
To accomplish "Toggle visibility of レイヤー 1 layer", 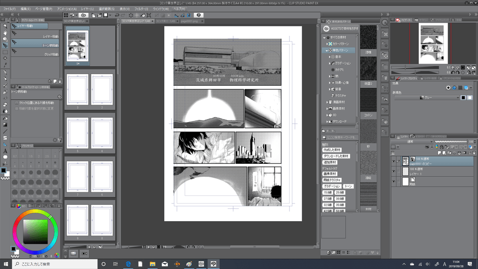I will tap(393, 171).
